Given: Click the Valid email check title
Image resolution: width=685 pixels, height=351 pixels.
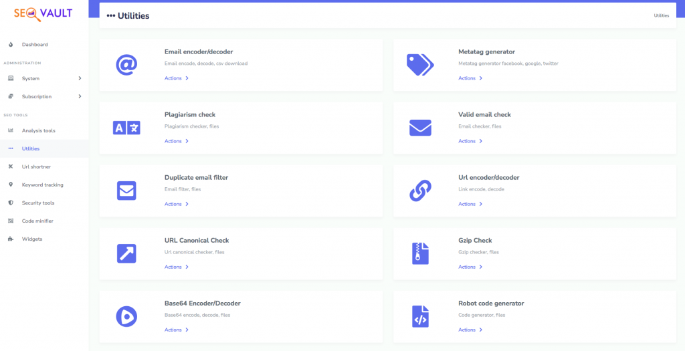Looking at the screenshot, I should (x=484, y=115).
